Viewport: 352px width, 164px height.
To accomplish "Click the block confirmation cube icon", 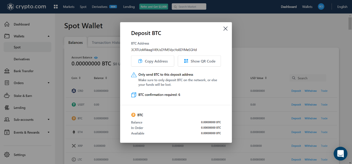I will point(134,95).
